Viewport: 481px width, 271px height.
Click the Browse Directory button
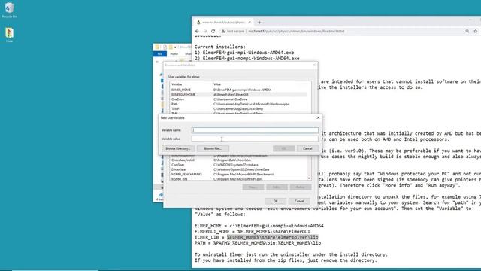coord(178,148)
